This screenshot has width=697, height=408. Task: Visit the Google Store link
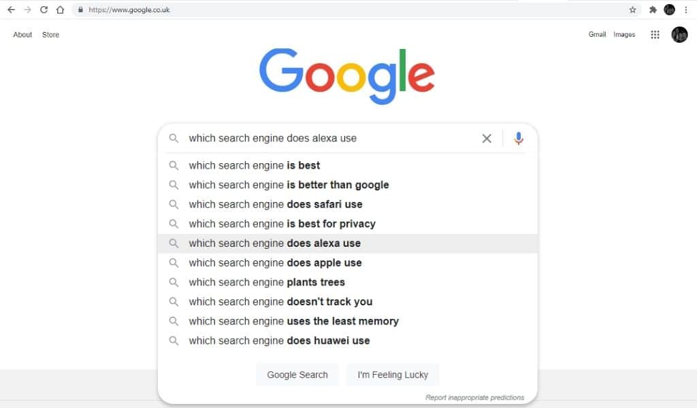pos(50,35)
